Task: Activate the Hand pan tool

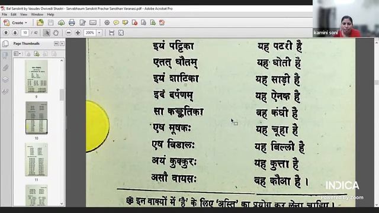Action: [x=56, y=33]
